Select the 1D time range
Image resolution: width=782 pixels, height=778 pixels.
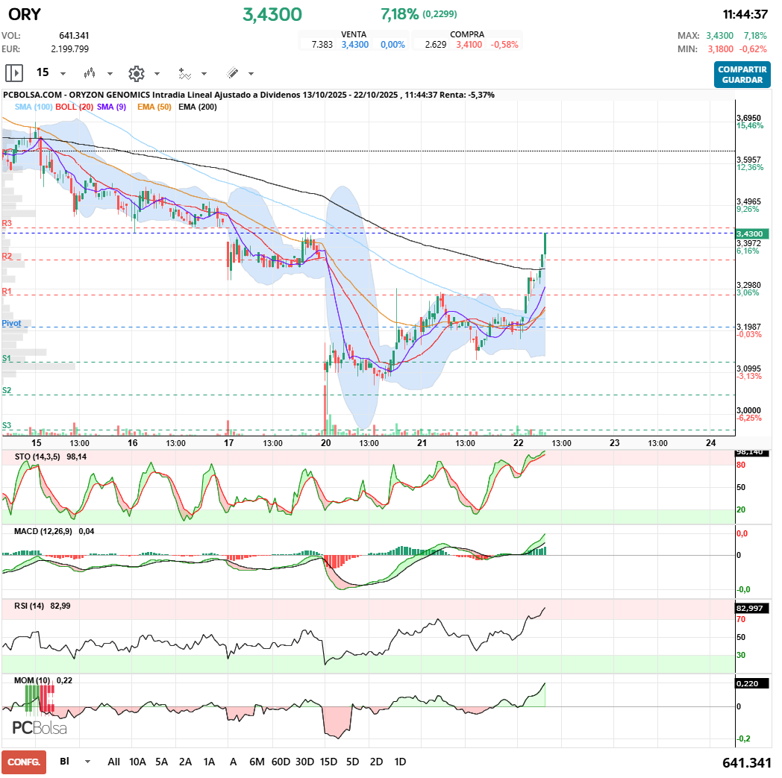(400, 762)
